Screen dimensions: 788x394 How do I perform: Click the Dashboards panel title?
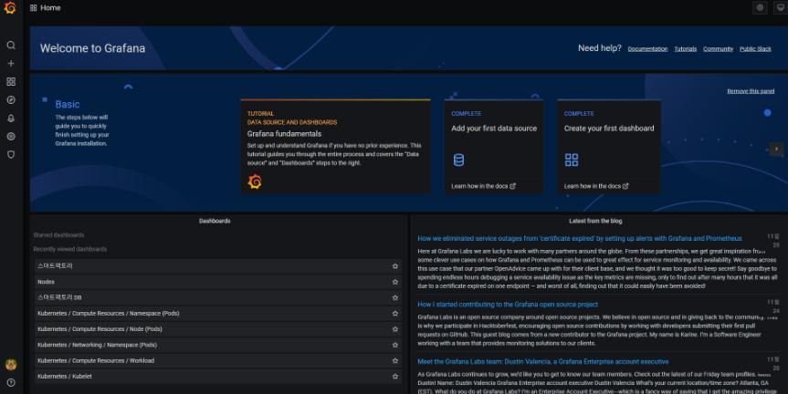coord(215,221)
